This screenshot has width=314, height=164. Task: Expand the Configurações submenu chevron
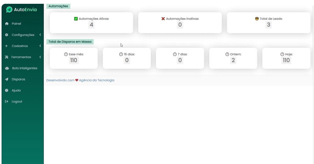click(x=40, y=35)
